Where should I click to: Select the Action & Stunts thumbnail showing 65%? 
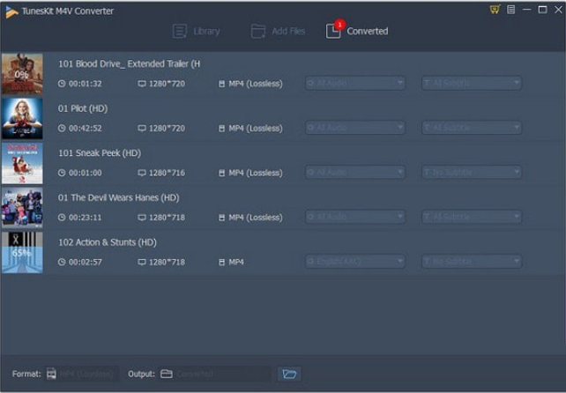point(22,252)
